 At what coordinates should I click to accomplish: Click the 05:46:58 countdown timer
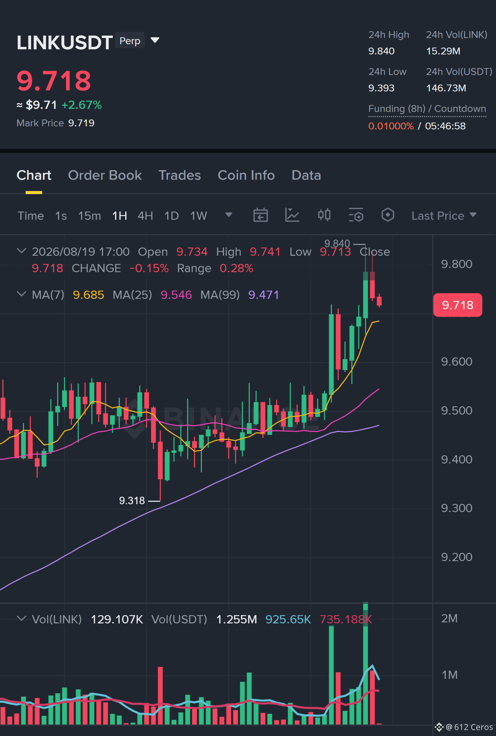click(x=445, y=126)
